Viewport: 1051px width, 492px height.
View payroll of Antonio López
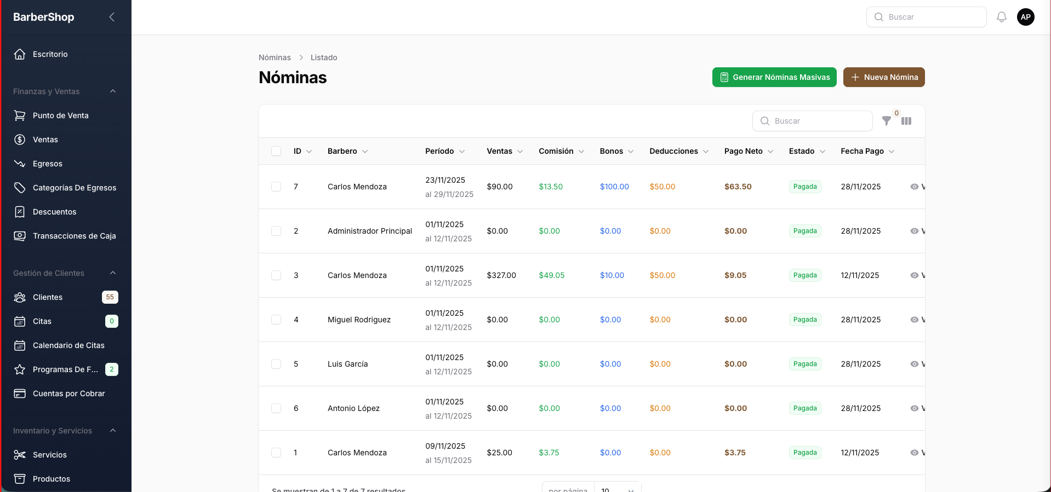(917, 408)
